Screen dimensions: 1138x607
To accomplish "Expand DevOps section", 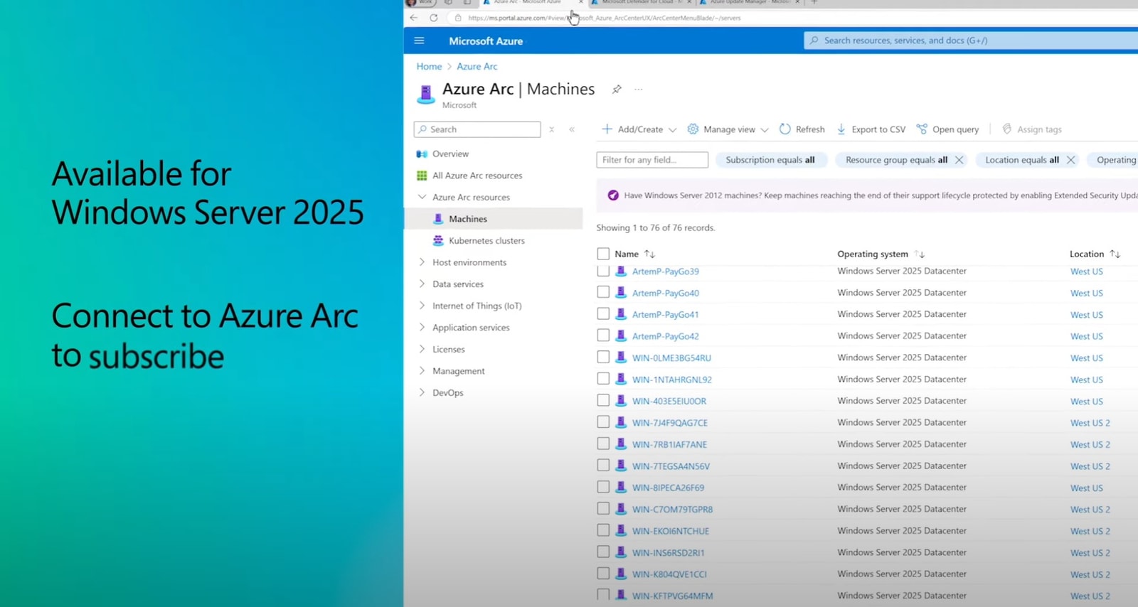I will pos(422,392).
